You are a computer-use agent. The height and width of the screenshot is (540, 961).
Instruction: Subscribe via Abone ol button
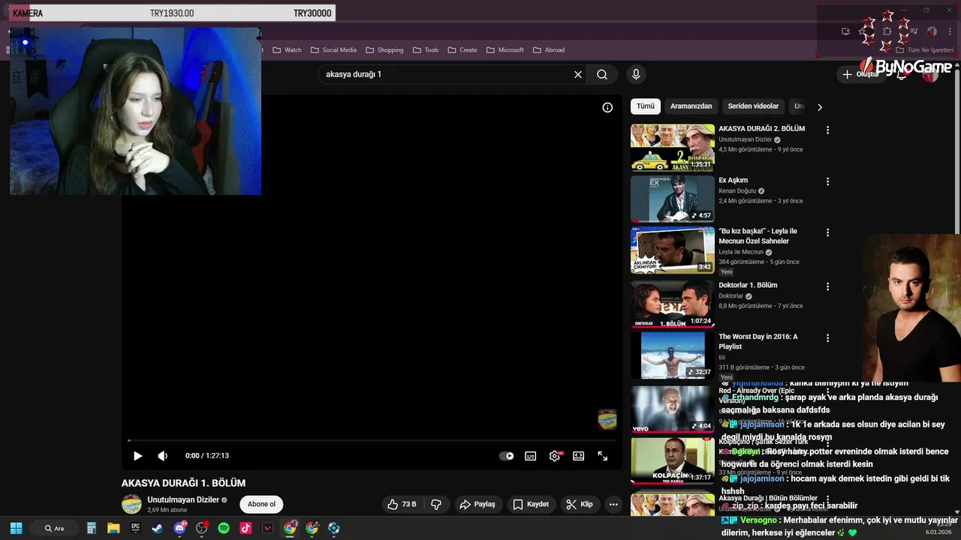[261, 504]
